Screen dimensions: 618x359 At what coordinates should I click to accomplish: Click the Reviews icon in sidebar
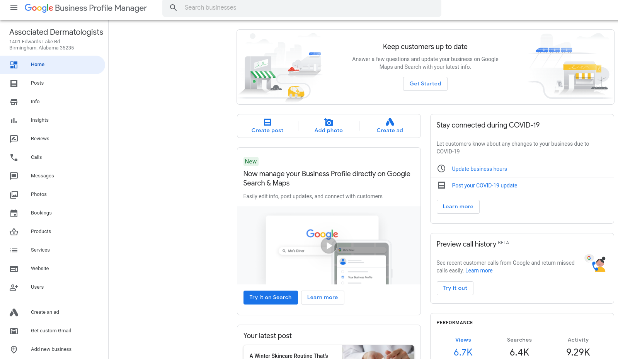(x=14, y=139)
